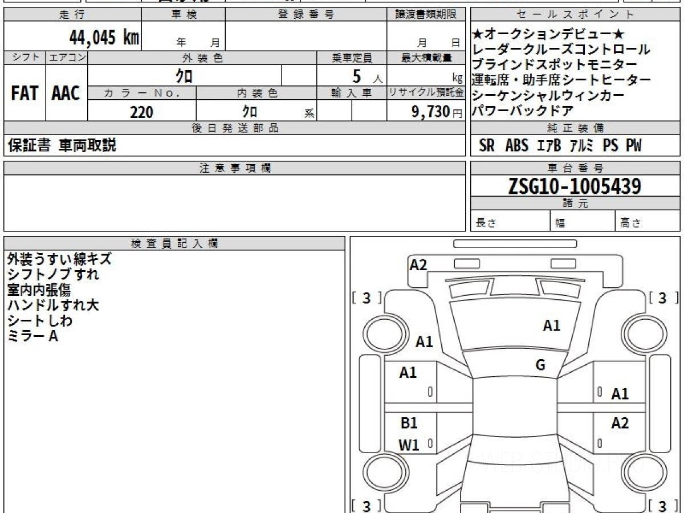Click the W1 mark in the diagram
Image resolution: width=684 pixels, height=513 pixels.
click(x=409, y=445)
